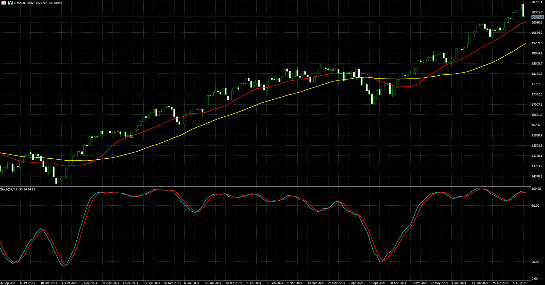Click the stochastic 100.00 scale label
Viewport: 545px width, 285px height.
point(536,189)
